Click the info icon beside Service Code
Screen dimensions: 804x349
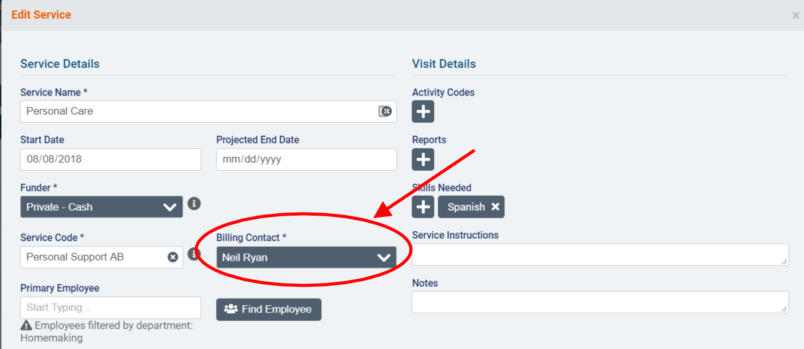(x=194, y=254)
